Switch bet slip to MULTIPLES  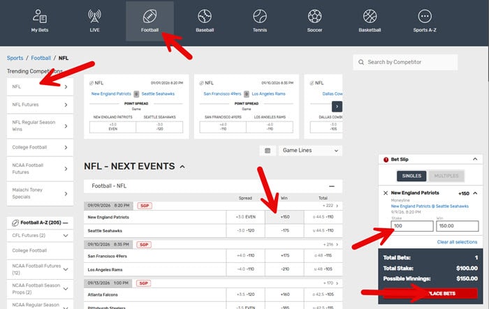click(446, 176)
